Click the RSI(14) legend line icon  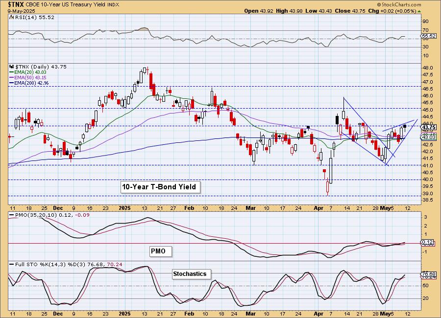(11, 17)
